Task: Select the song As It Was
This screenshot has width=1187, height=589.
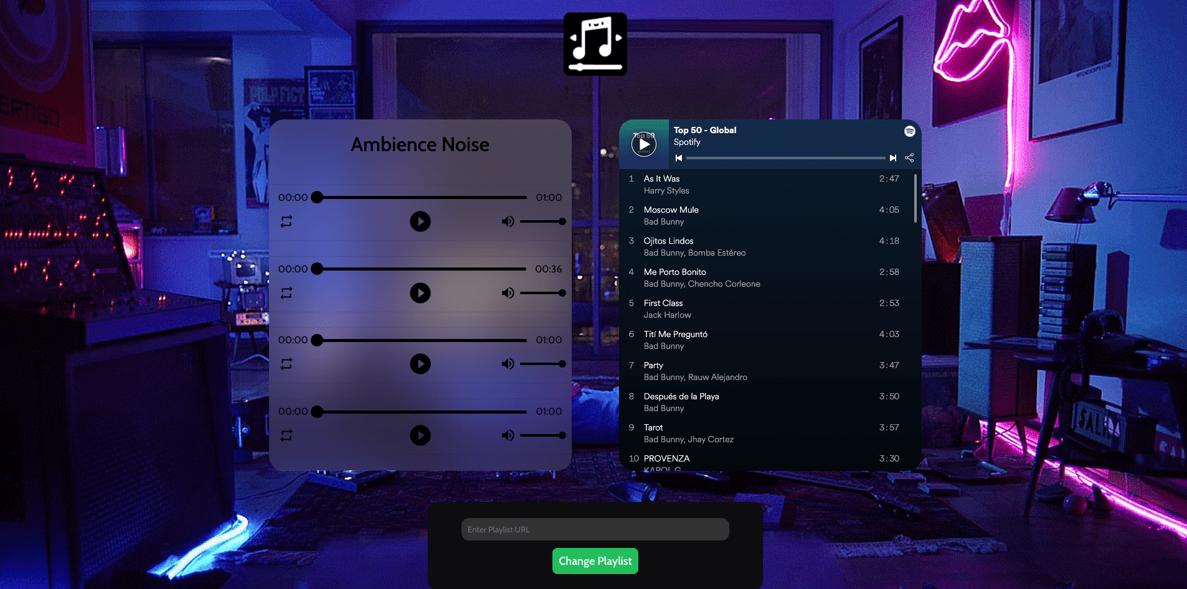Action: pos(661,179)
